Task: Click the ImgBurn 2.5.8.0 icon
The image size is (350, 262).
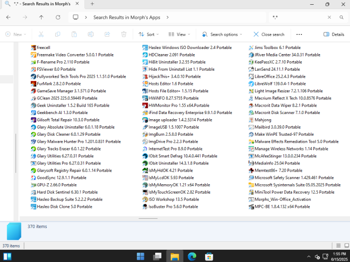Action: coord(145,134)
